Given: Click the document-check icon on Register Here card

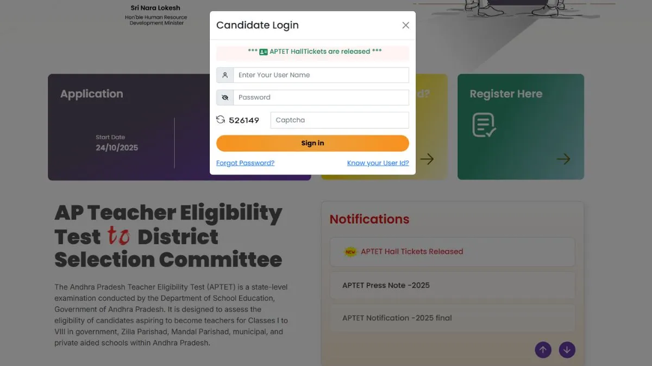Looking at the screenshot, I should point(483,125).
